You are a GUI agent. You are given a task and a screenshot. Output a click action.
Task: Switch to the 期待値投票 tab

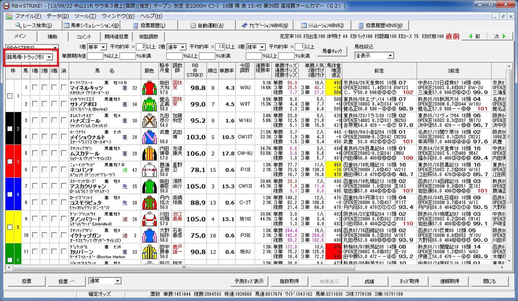click(116, 36)
